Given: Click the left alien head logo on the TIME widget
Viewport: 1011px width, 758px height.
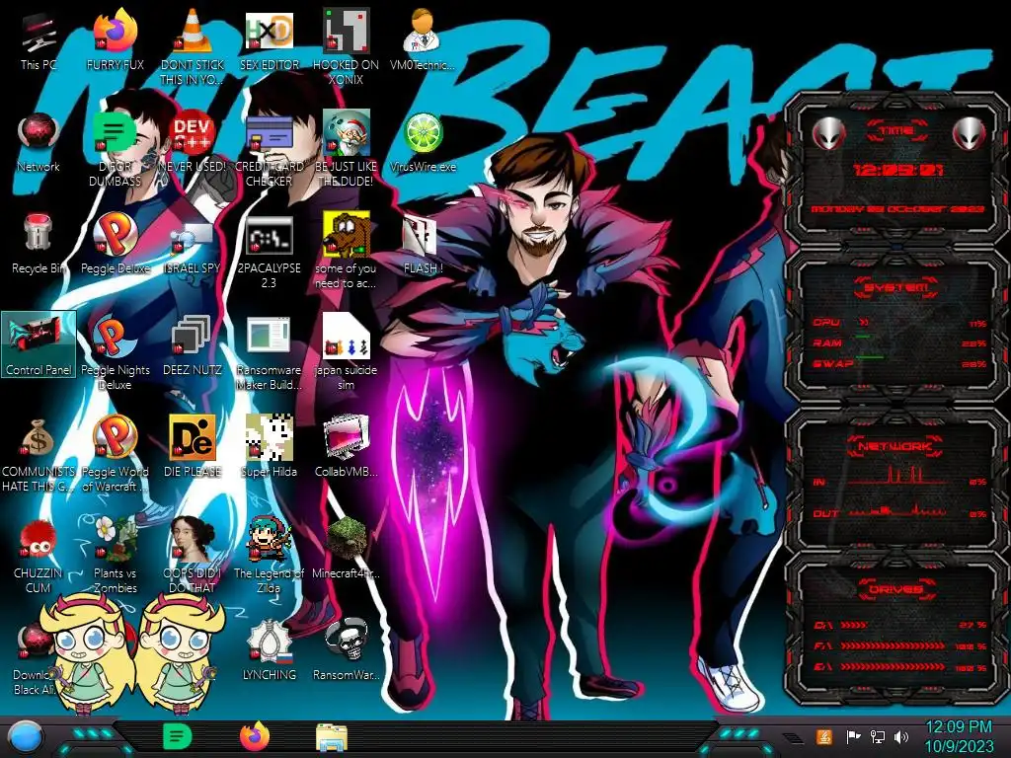Looking at the screenshot, I should click(x=828, y=133).
